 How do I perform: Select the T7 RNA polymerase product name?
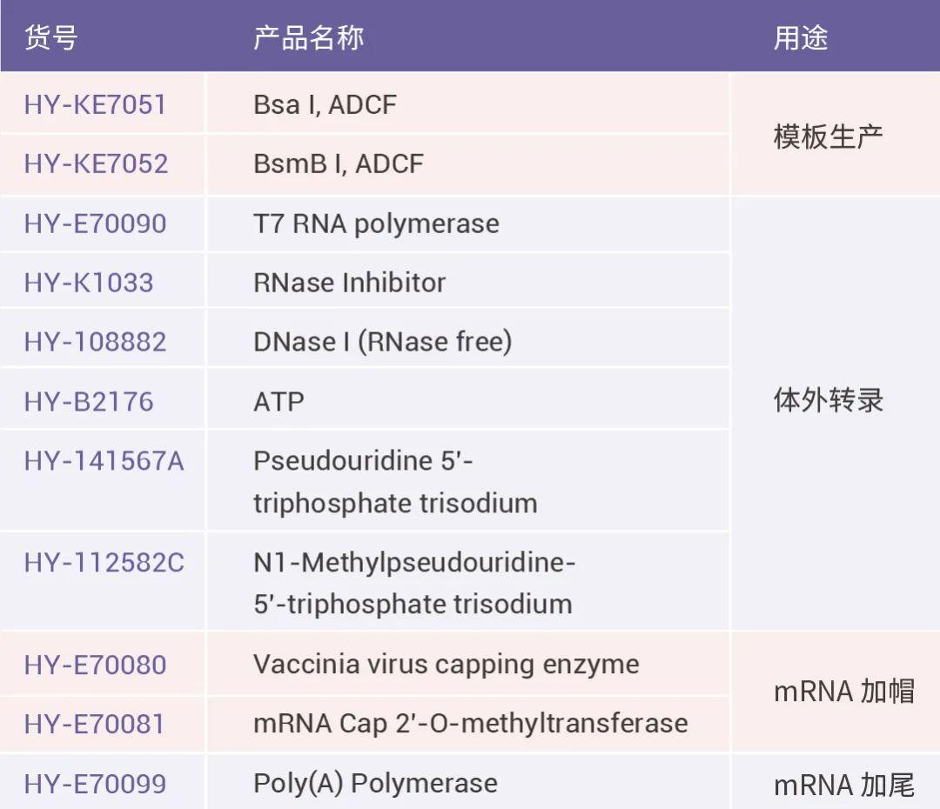[x=376, y=224]
